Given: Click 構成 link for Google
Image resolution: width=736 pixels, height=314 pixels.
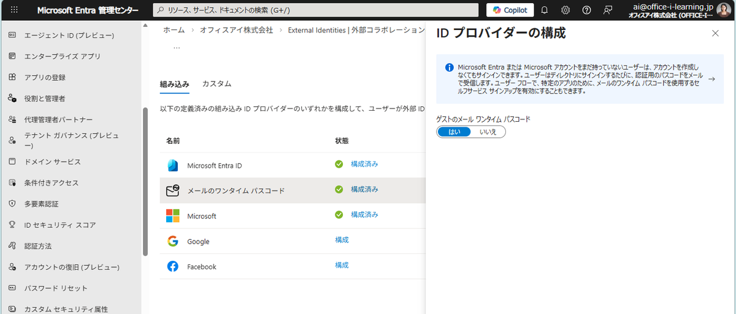Looking at the screenshot, I should tap(342, 240).
